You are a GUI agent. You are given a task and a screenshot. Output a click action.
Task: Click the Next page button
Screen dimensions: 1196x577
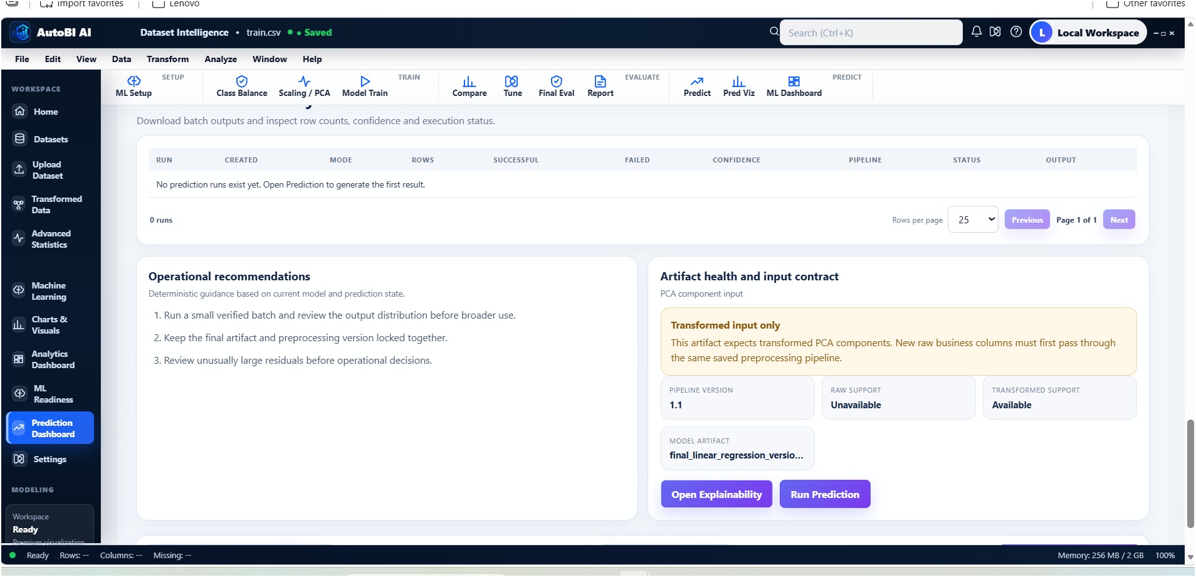(x=1119, y=220)
